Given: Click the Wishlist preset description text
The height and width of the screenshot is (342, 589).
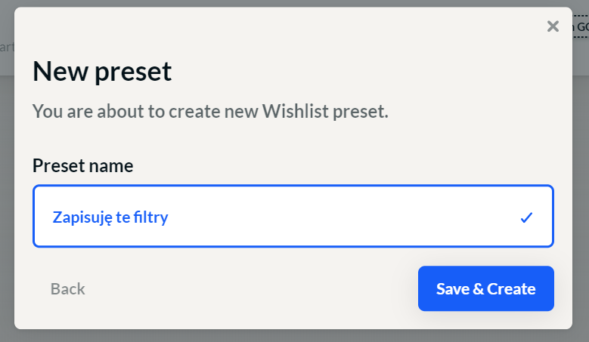Looking at the screenshot, I should [x=210, y=111].
